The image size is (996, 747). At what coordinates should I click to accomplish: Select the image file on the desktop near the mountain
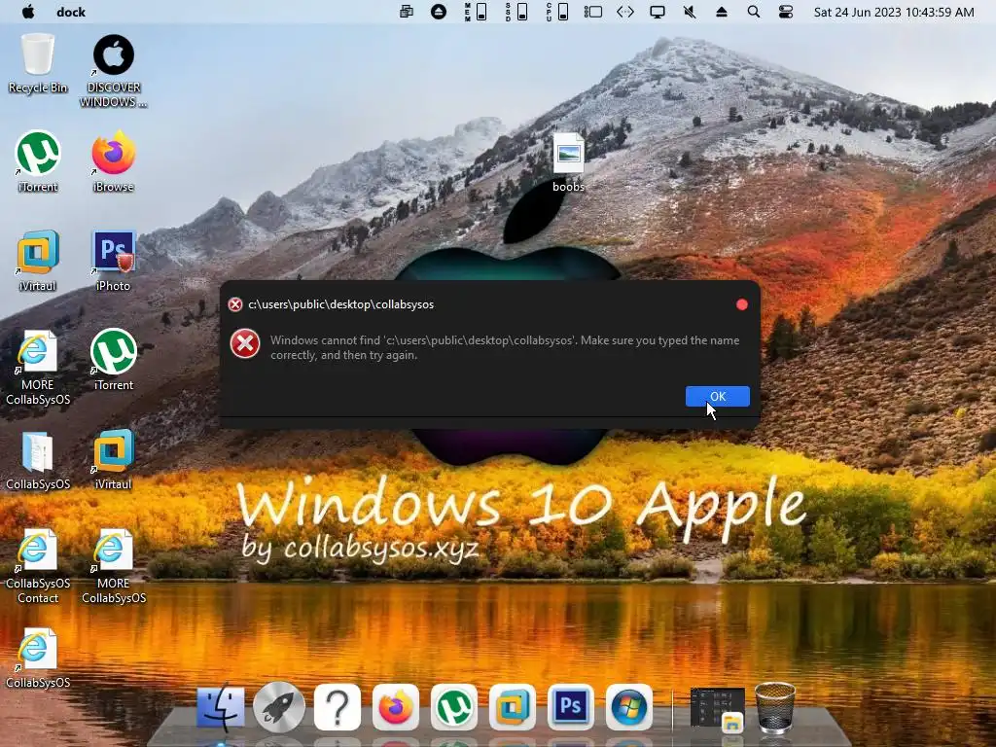click(568, 162)
